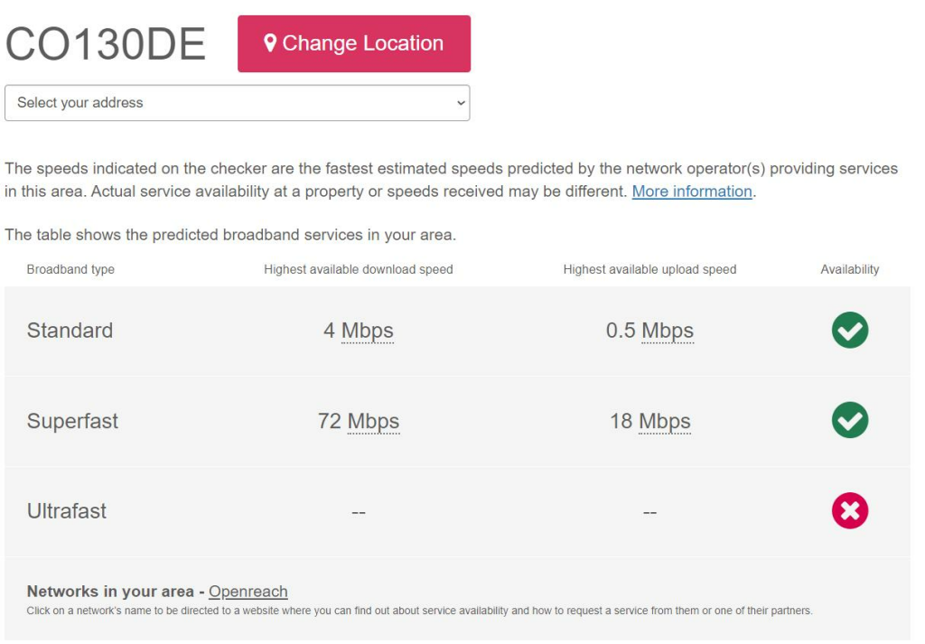Click the Networks in your area heading
The height and width of the screenshot is (644, 925).
coord(110,592)
